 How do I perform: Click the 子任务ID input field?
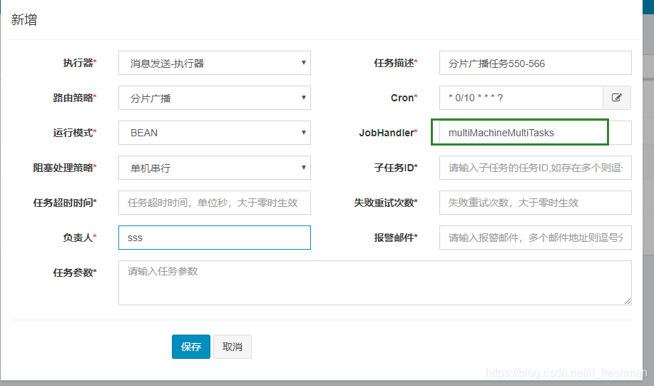535,168
